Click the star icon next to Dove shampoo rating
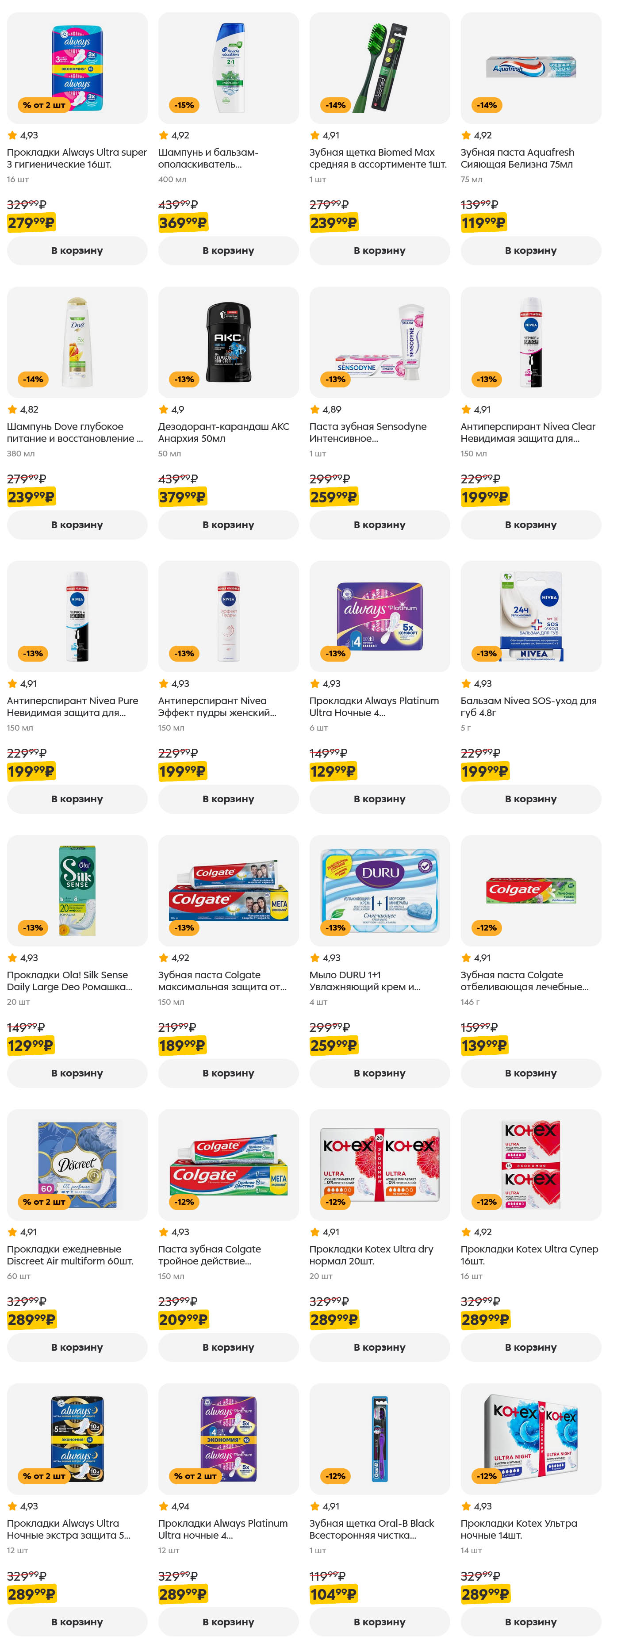 (12, 410)
